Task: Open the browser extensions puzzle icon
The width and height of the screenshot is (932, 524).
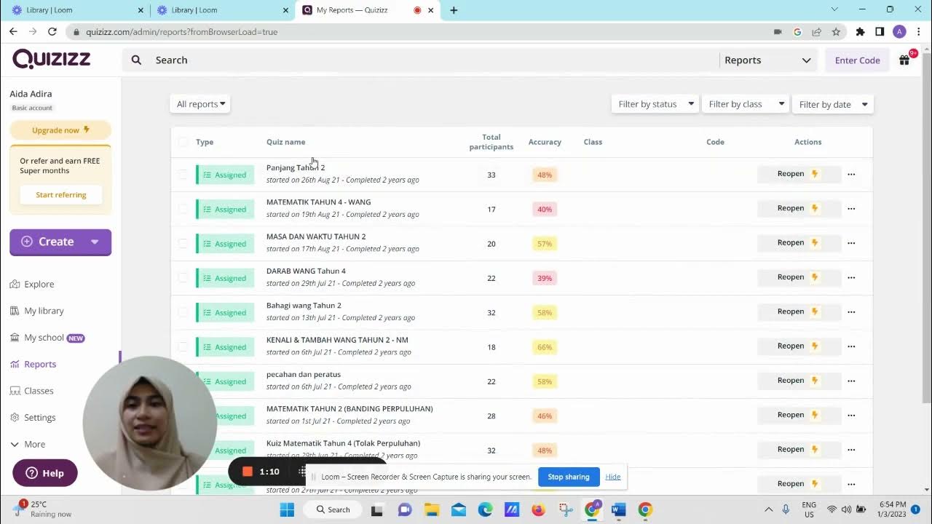Action: [x=861, y=32]
